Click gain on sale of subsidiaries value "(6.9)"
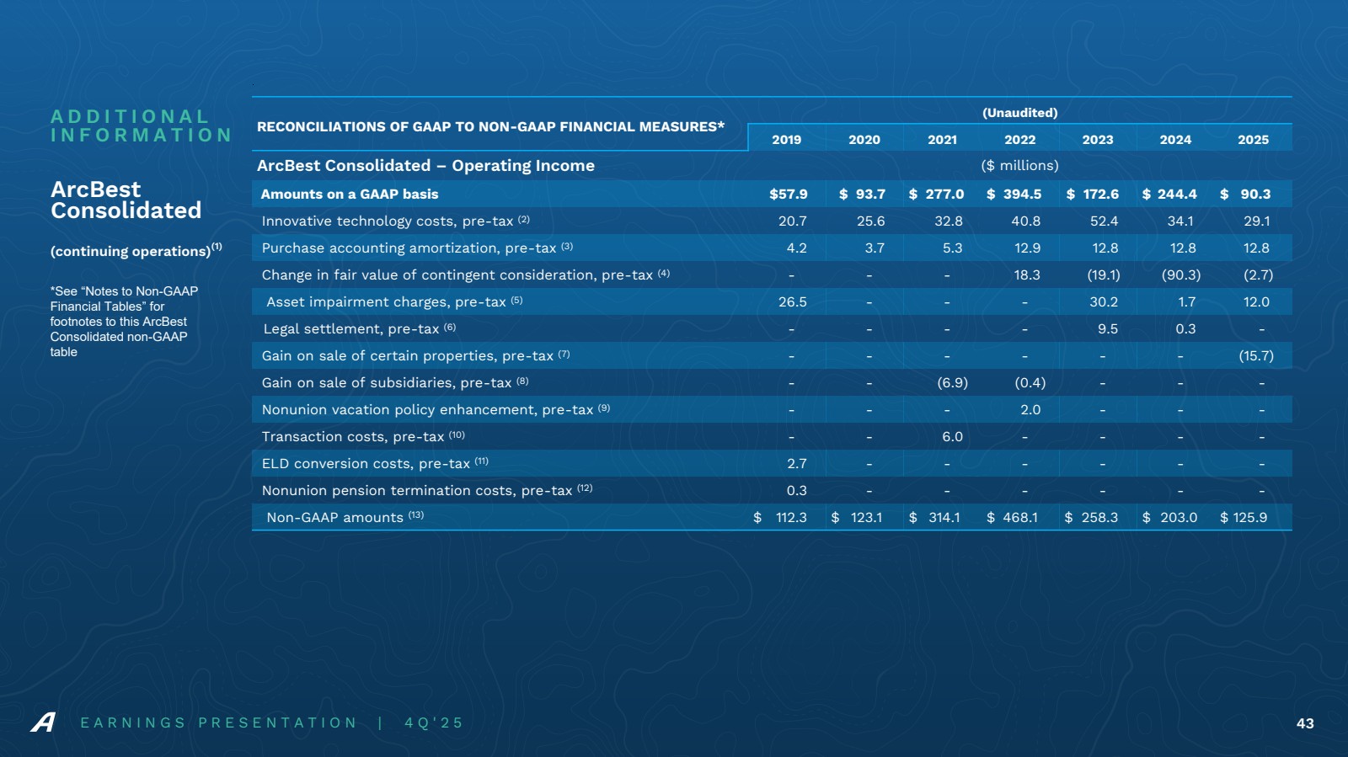Viewport: 1348px width, 757px height. click(x=953, y=383)
